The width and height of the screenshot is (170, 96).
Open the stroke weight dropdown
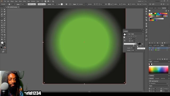coord(26,4)
